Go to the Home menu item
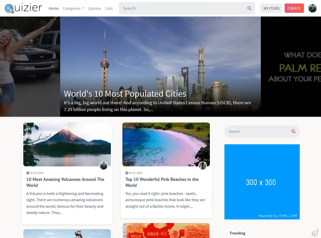Image resolution: width=321 pixels, height=238 pixels. point(54,8)
